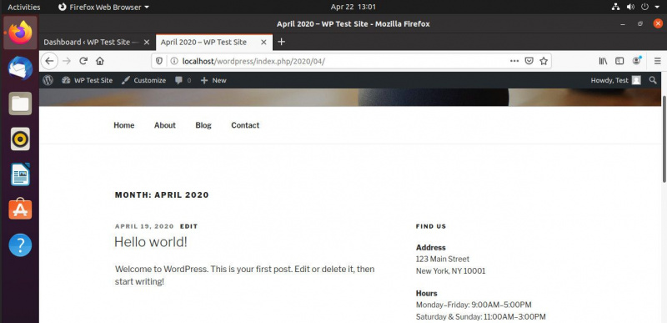The width and height of the screenshot is (667, 323).
Task: Click the page vertical scrollbar
Action: pyautogui.click(x=664, y=139)
